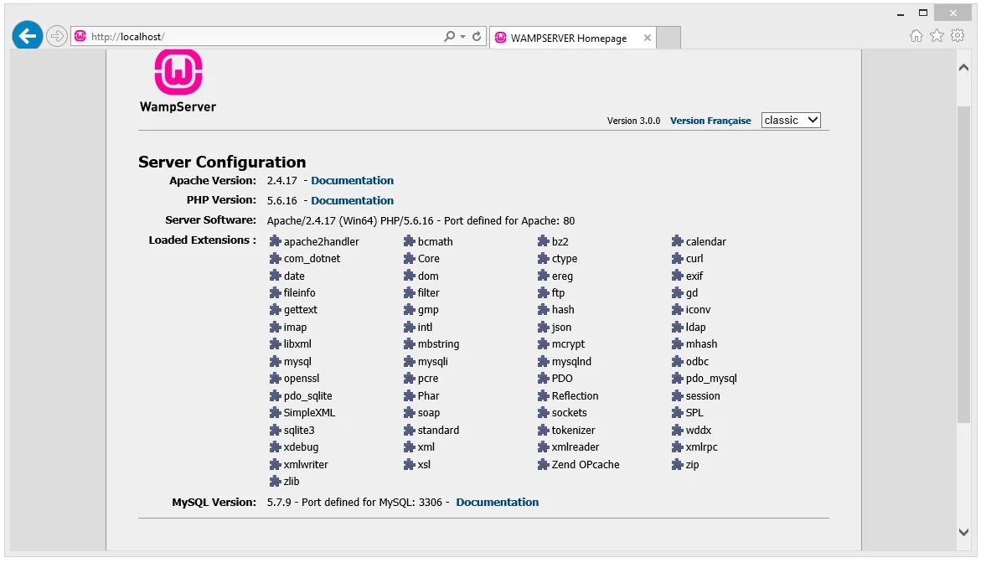Select the pdo_sqlite extension text
Image resolution: width=986 pixels, height=578 pixels.
click(x=307, y=396)
